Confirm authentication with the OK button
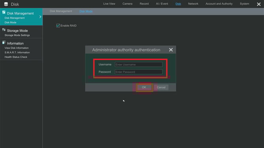264x148 pixels. pyautogui.click(x=144, y=87)
